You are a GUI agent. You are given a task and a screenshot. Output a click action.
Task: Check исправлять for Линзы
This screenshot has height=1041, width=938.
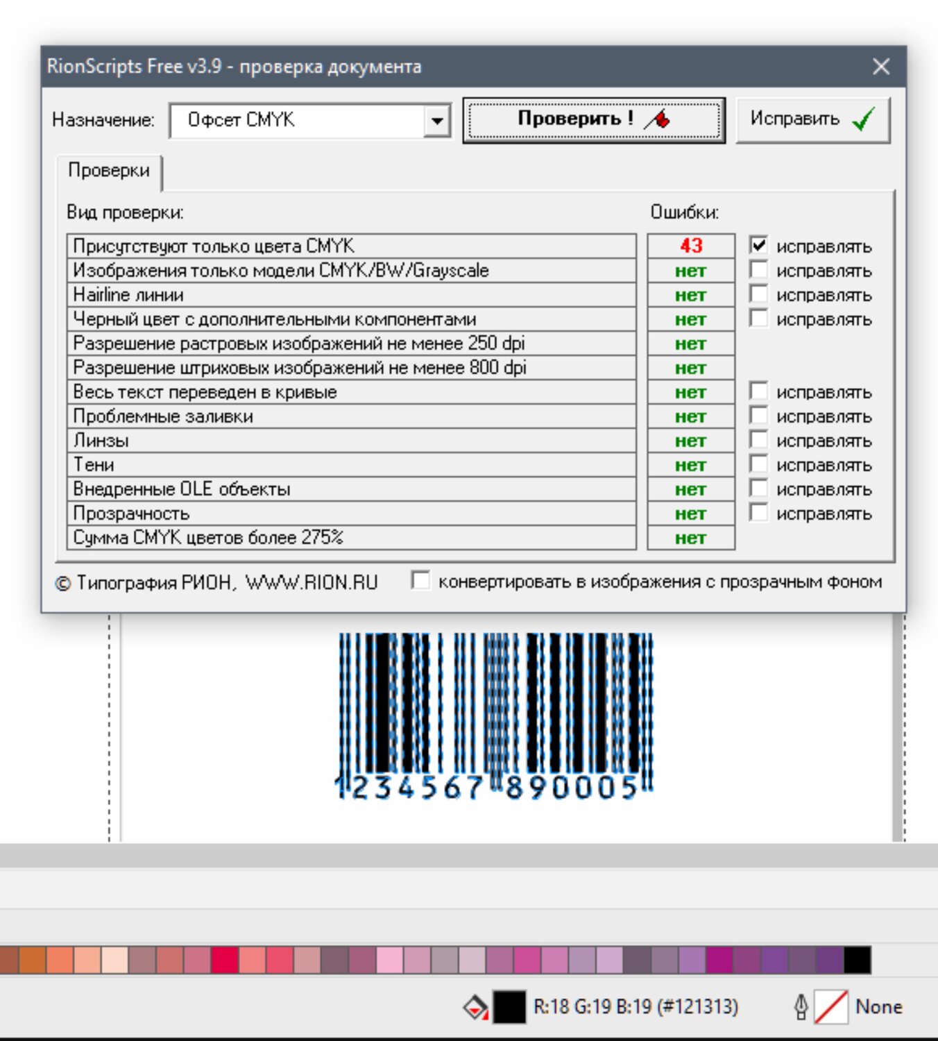(x=758, y=439)
